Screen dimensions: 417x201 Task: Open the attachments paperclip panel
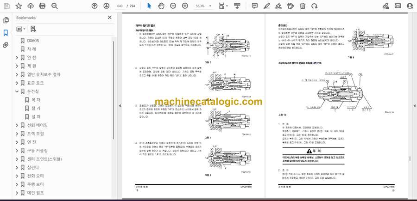coord(6,45)
